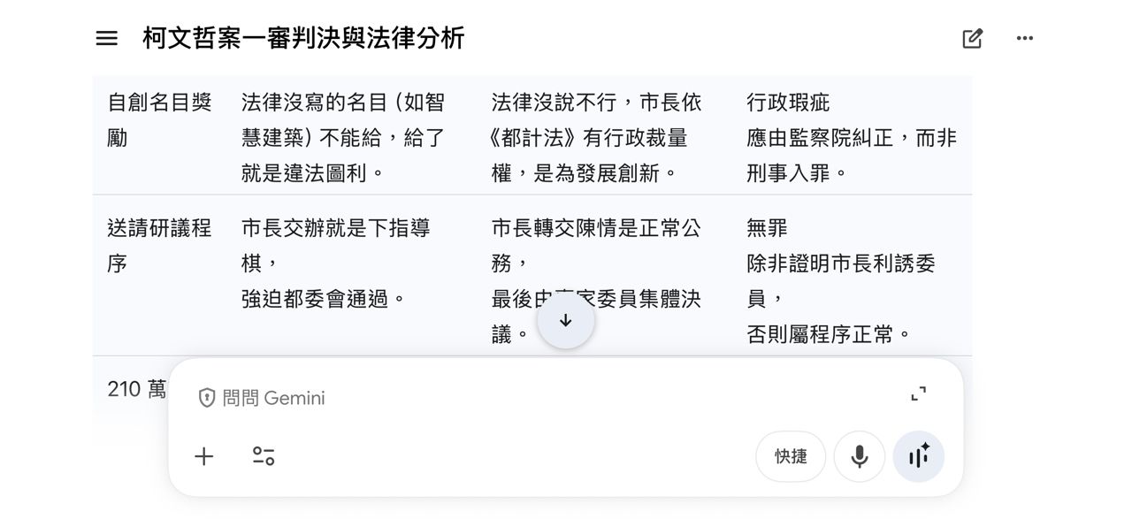
Task: Open the hamburger main menu
Action: pyautogui.click(x=107, y=38)
